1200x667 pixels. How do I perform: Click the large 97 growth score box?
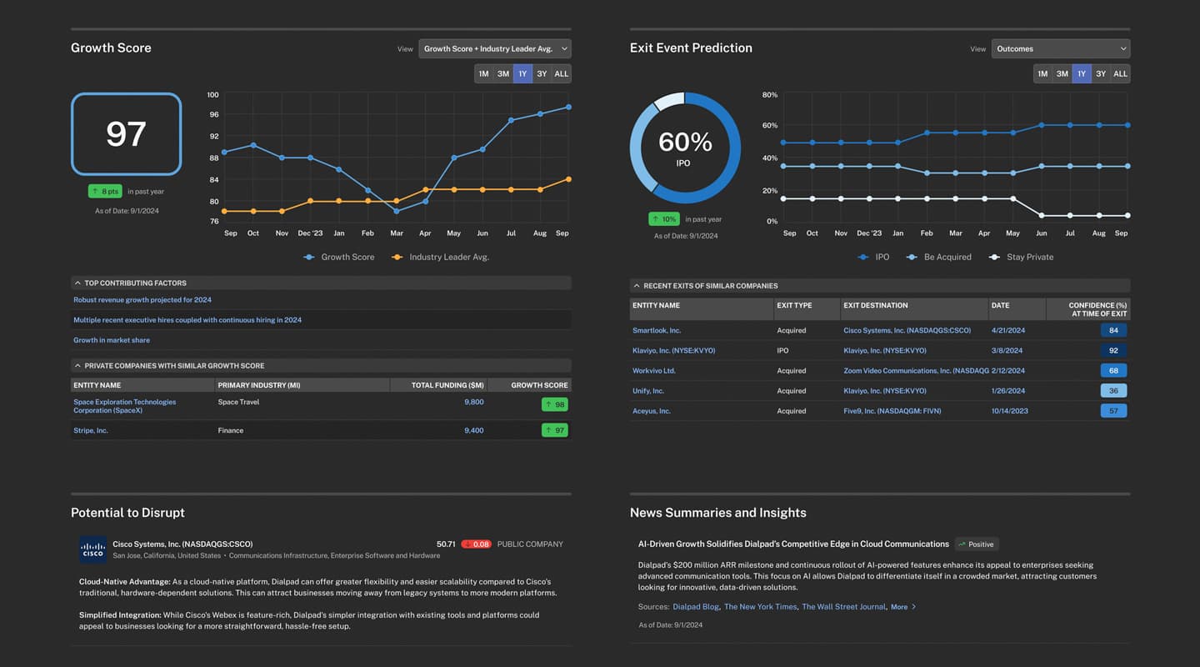[x=126, y=134]
